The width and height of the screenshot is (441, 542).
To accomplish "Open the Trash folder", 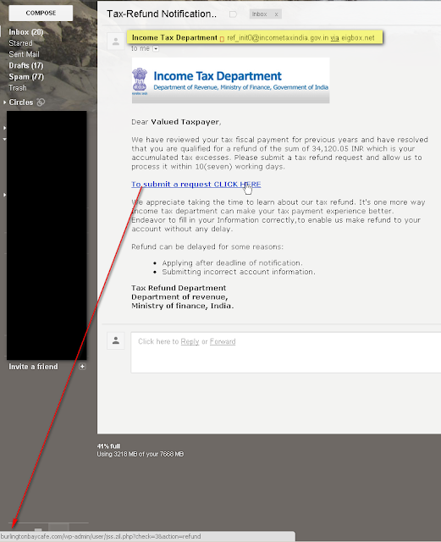I will coord(18,88).
